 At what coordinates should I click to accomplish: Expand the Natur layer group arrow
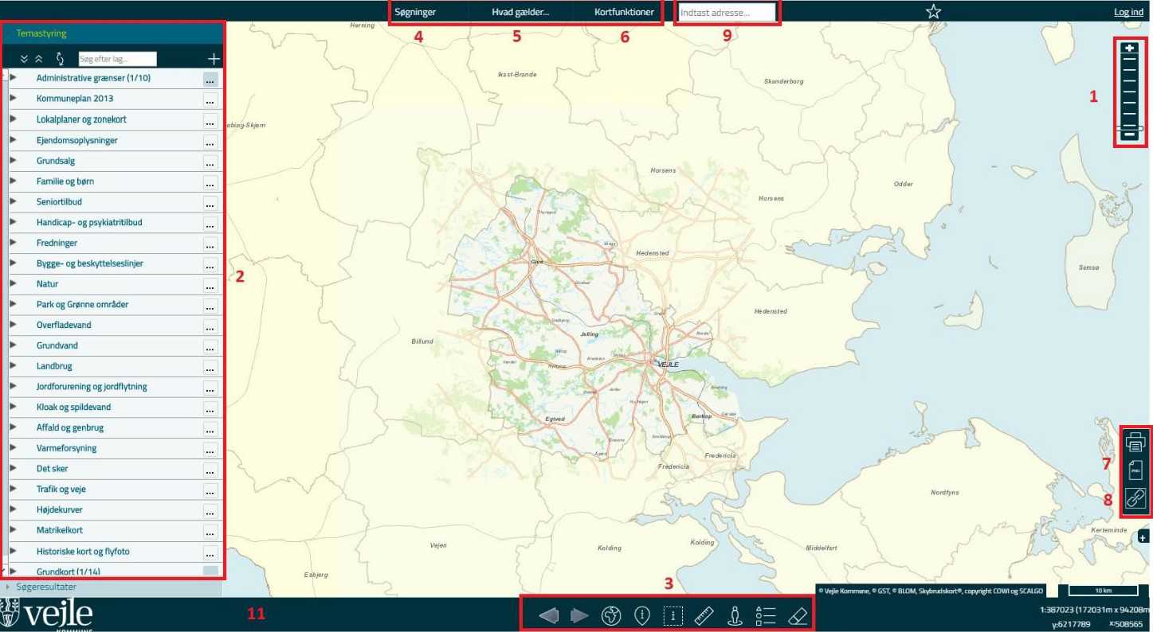coord(14,283)
